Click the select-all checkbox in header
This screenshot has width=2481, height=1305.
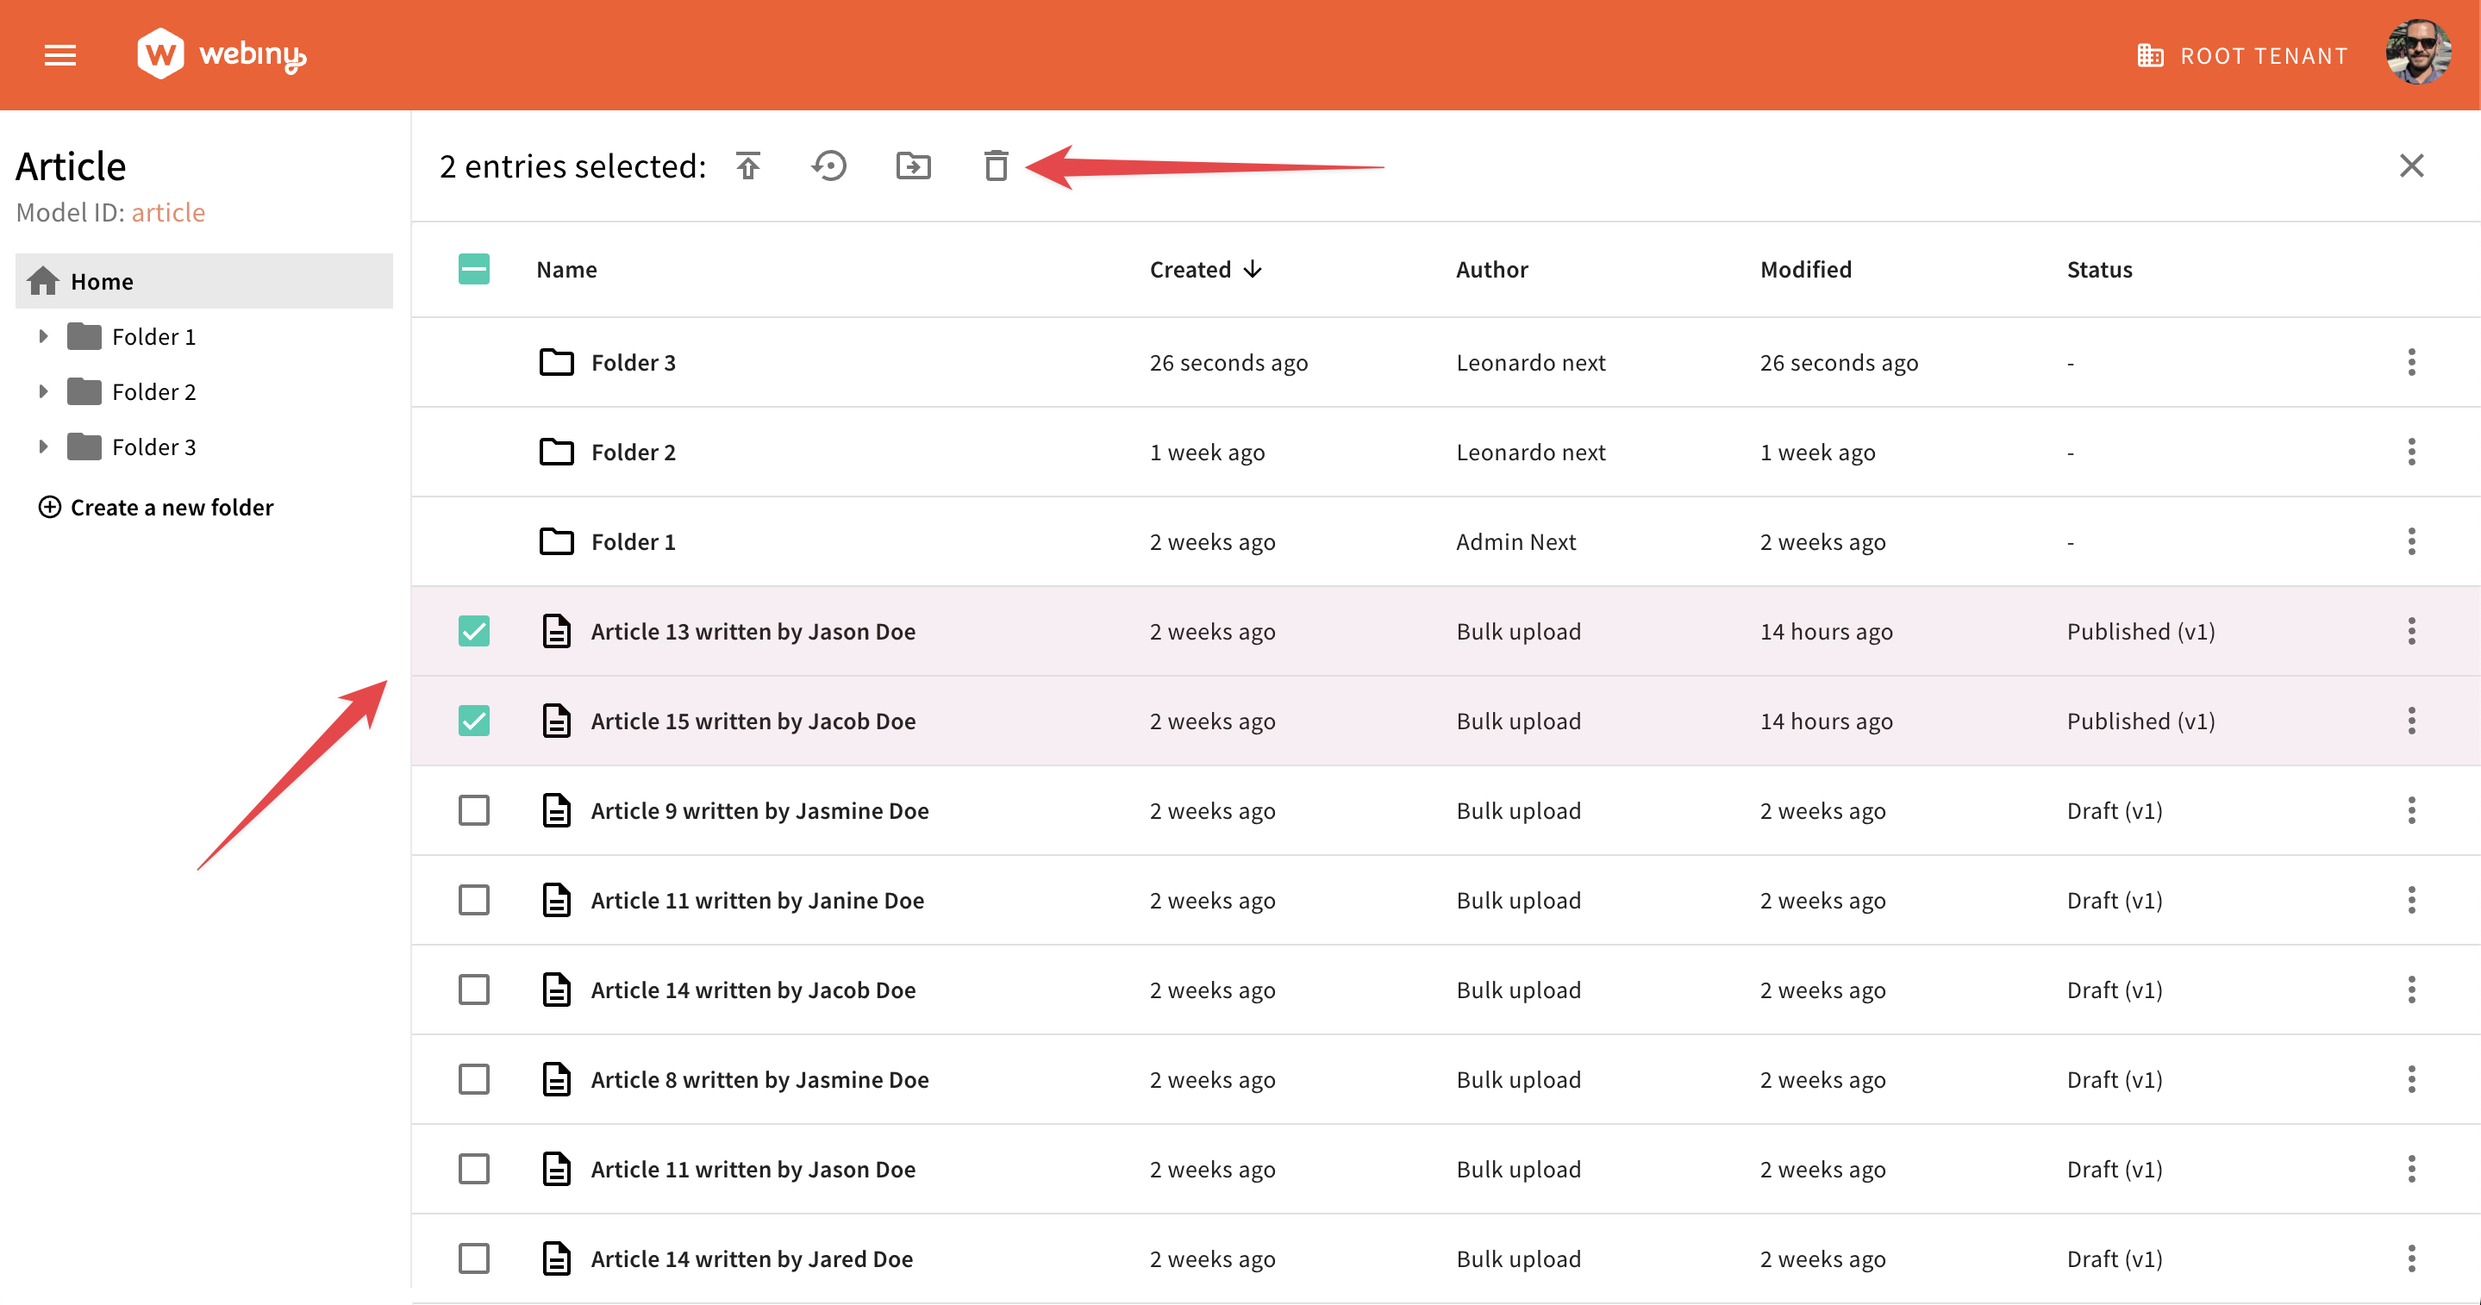pos(473,270)
